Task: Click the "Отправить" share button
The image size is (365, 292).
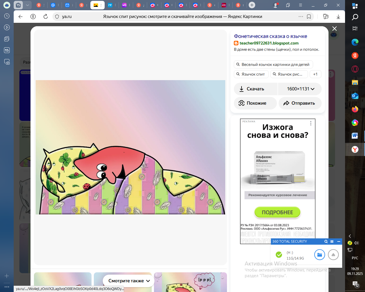Action: click(x=300, y=103)
